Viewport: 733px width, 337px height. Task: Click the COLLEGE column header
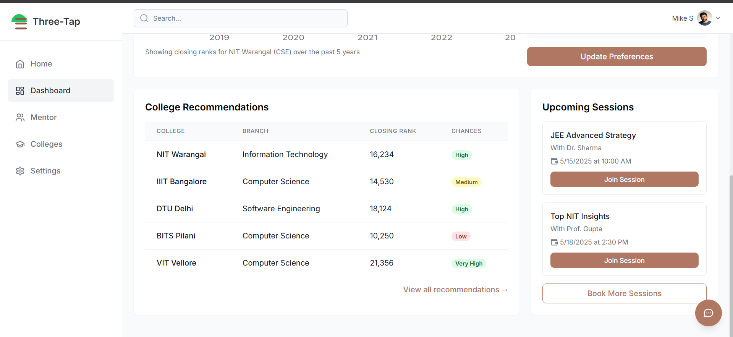(x=170, y=131)
